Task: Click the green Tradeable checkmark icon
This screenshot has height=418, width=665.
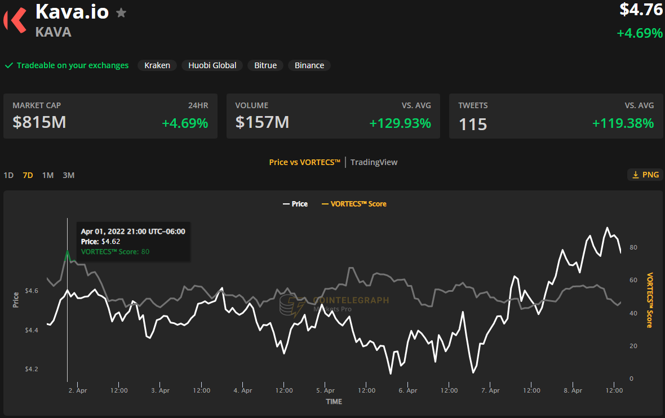Action: pyautogui.click(x=9, y=65)
